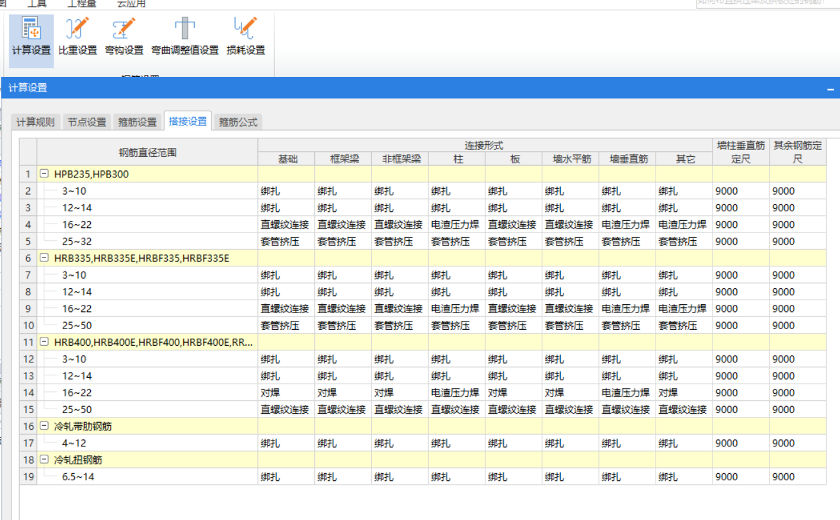Click row number 1 header
Screen dimensions: 840x520
click(x=28, y=174)
